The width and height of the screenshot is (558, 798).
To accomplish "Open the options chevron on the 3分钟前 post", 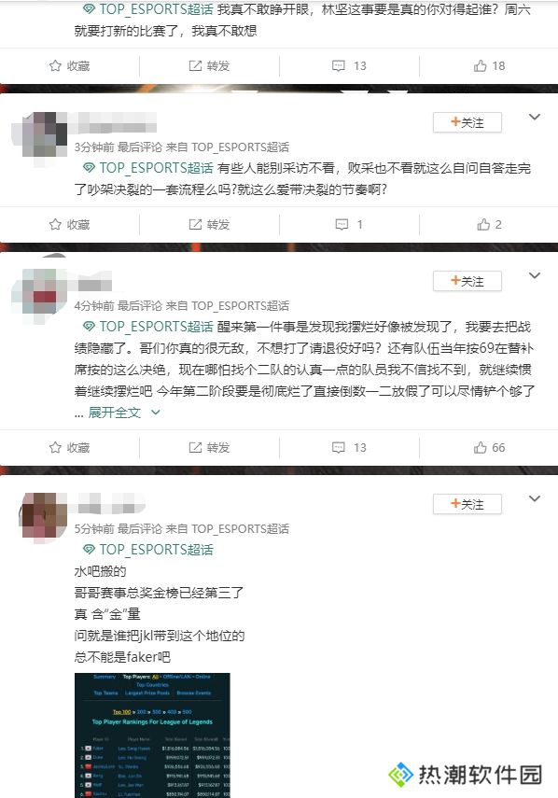I will pos(534,117).
